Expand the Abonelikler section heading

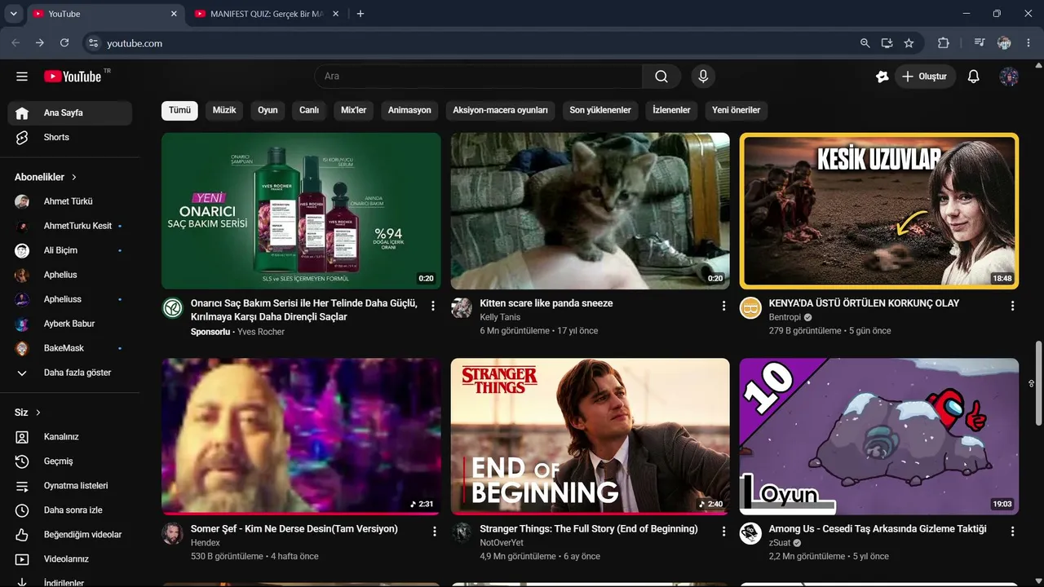point(46,177)
